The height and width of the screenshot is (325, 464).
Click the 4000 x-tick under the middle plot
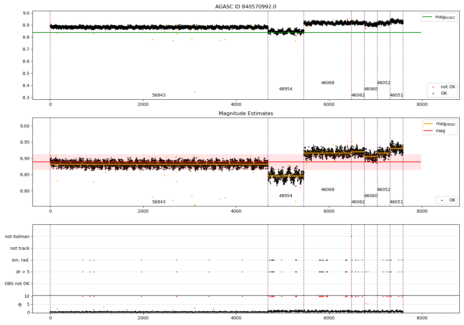pyautogui.click(x=236, y=211)
